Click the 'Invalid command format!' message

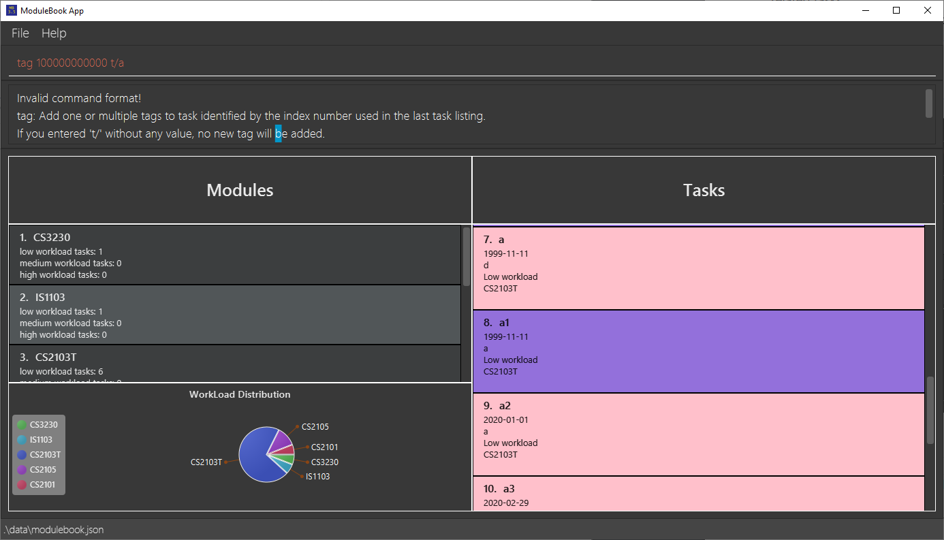click(79, 99)
